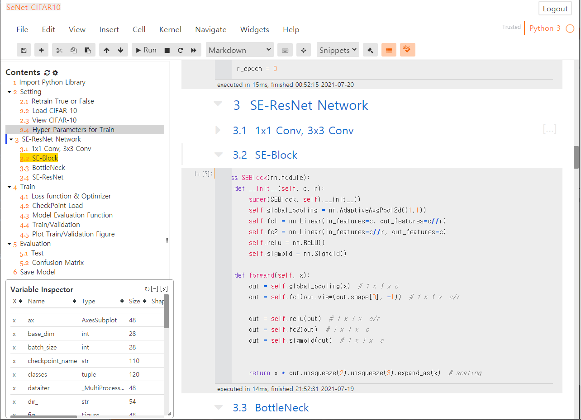Restart the kernel icon

click(180, 50)
